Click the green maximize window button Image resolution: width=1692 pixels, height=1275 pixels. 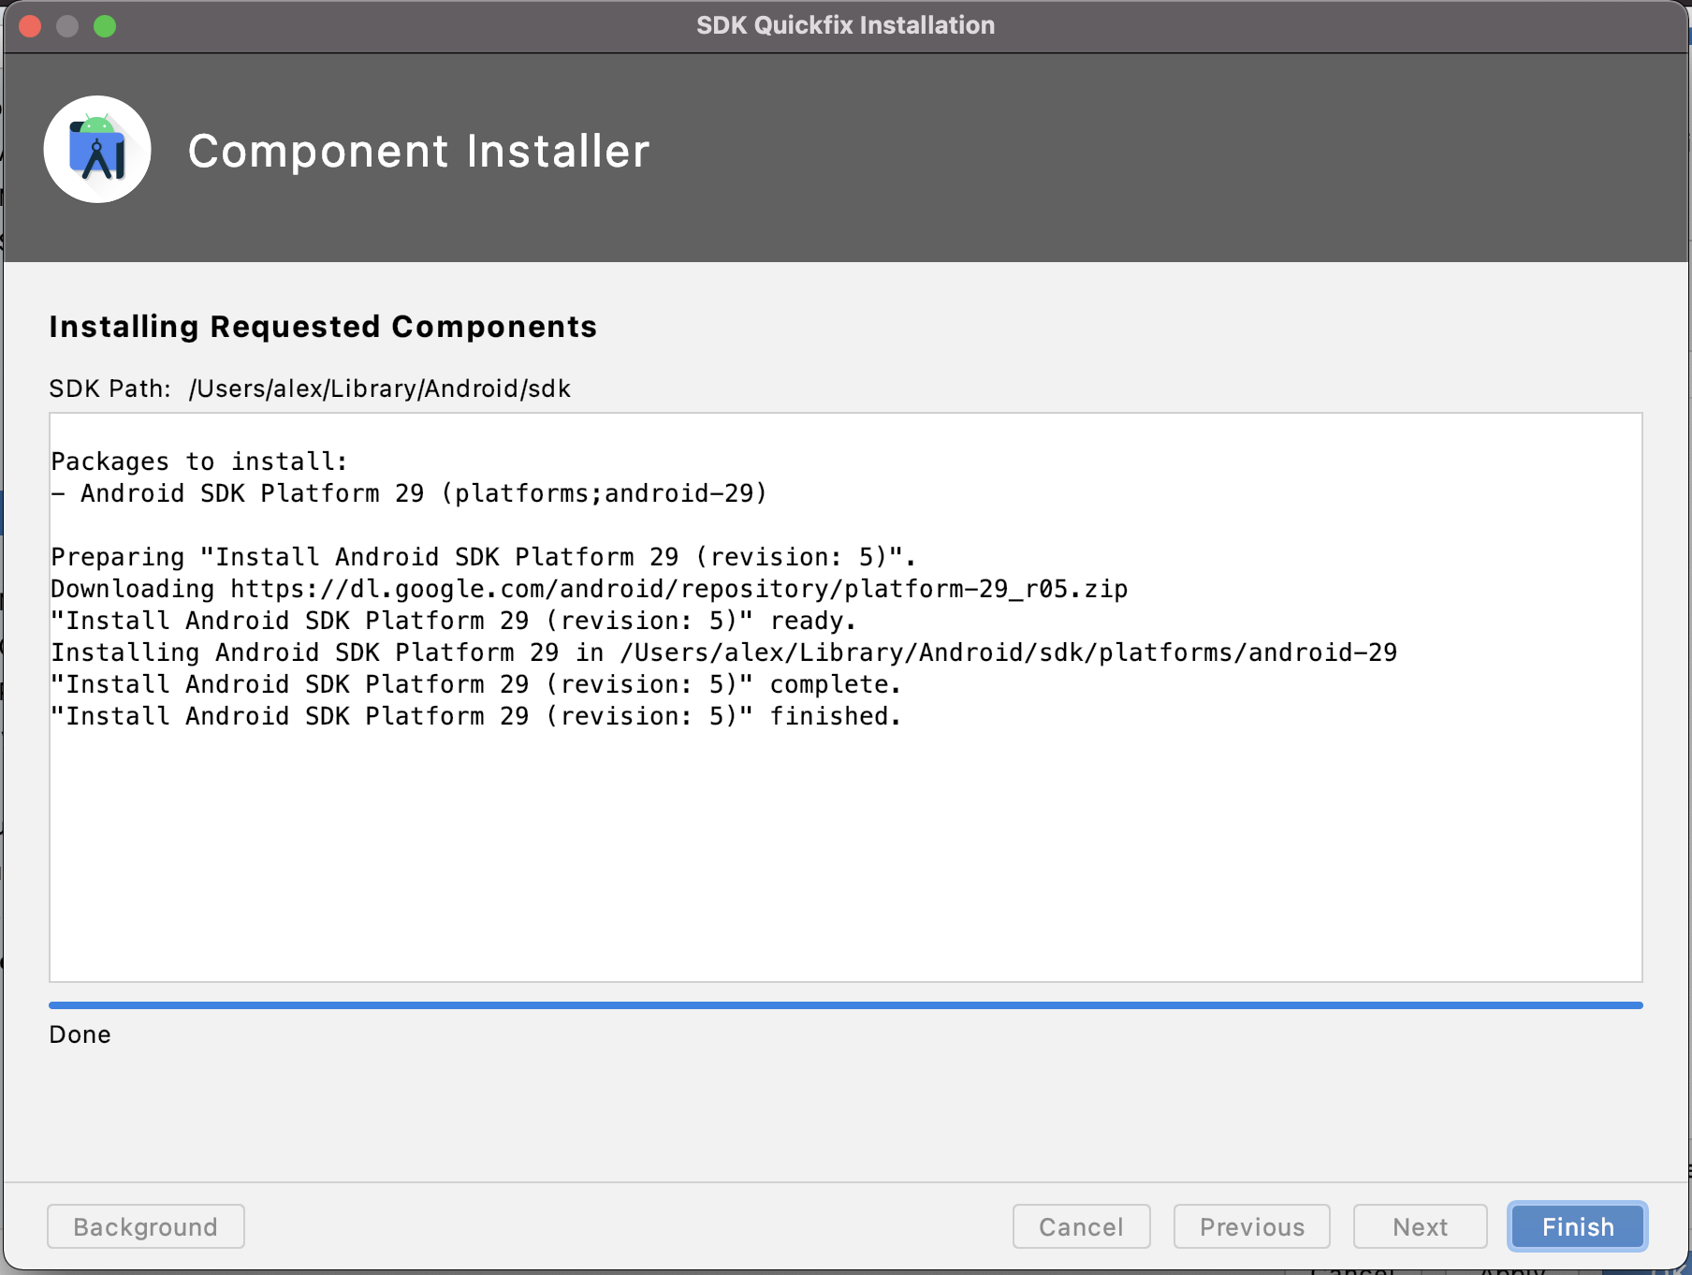click(105, 26)
